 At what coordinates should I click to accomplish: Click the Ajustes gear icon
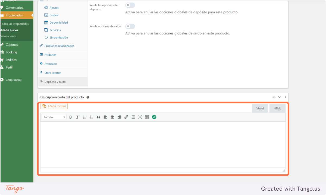tap(46, 8)
